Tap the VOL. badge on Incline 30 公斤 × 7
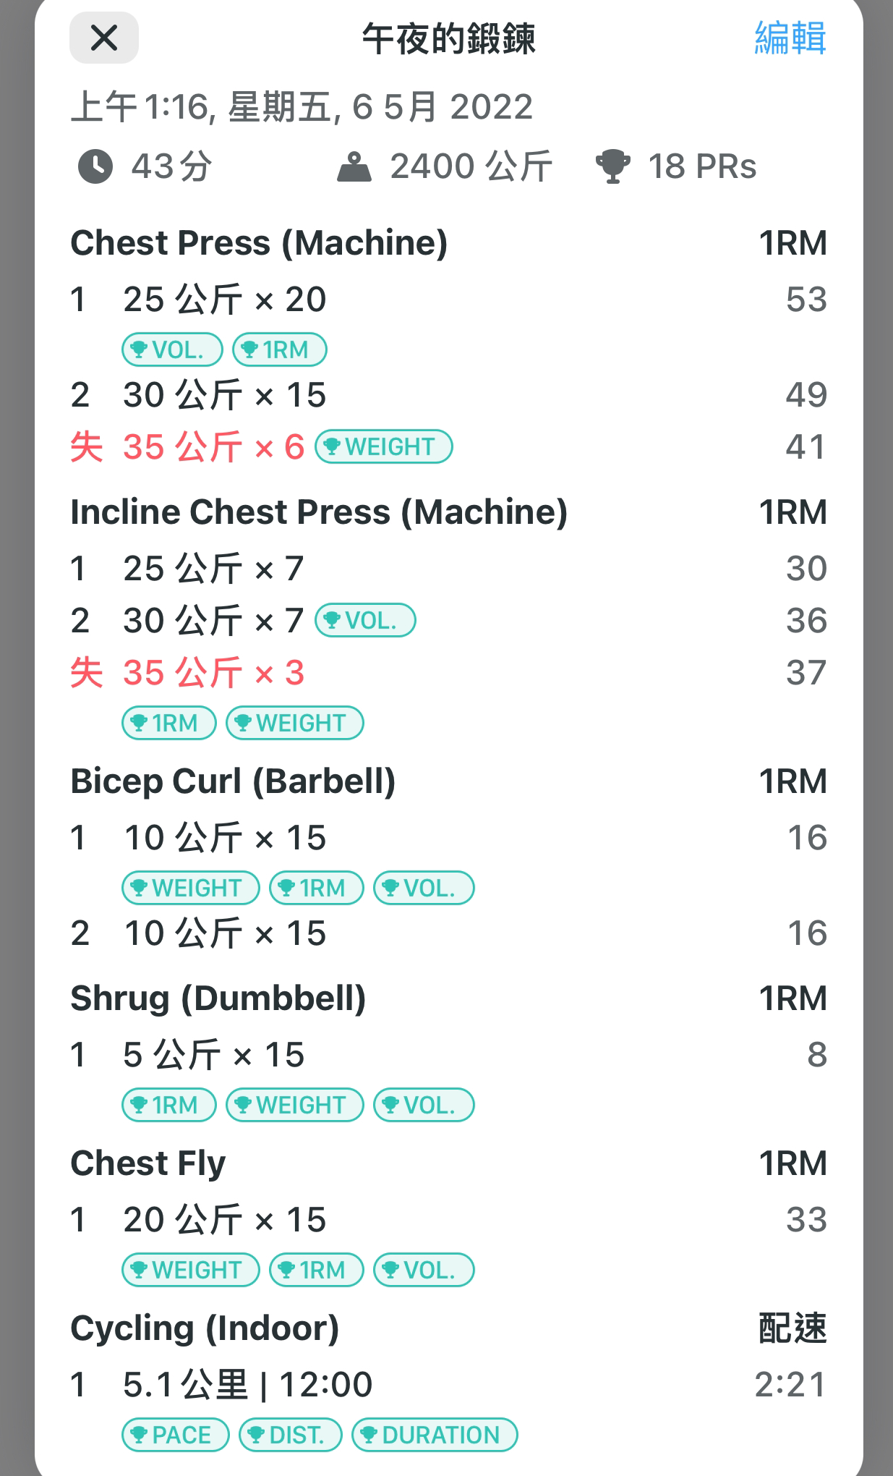This screenshot has width=893, height=1476. pyautogui.click(x=365, y=620)
